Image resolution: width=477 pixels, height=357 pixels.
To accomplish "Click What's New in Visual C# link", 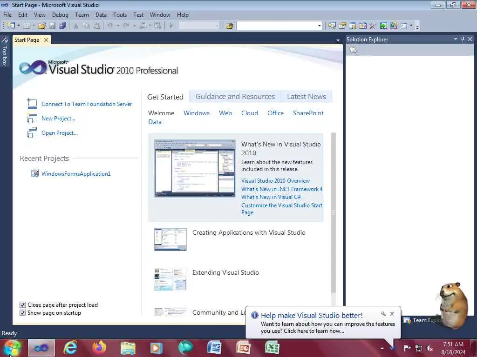I will (x=271, y=197).
